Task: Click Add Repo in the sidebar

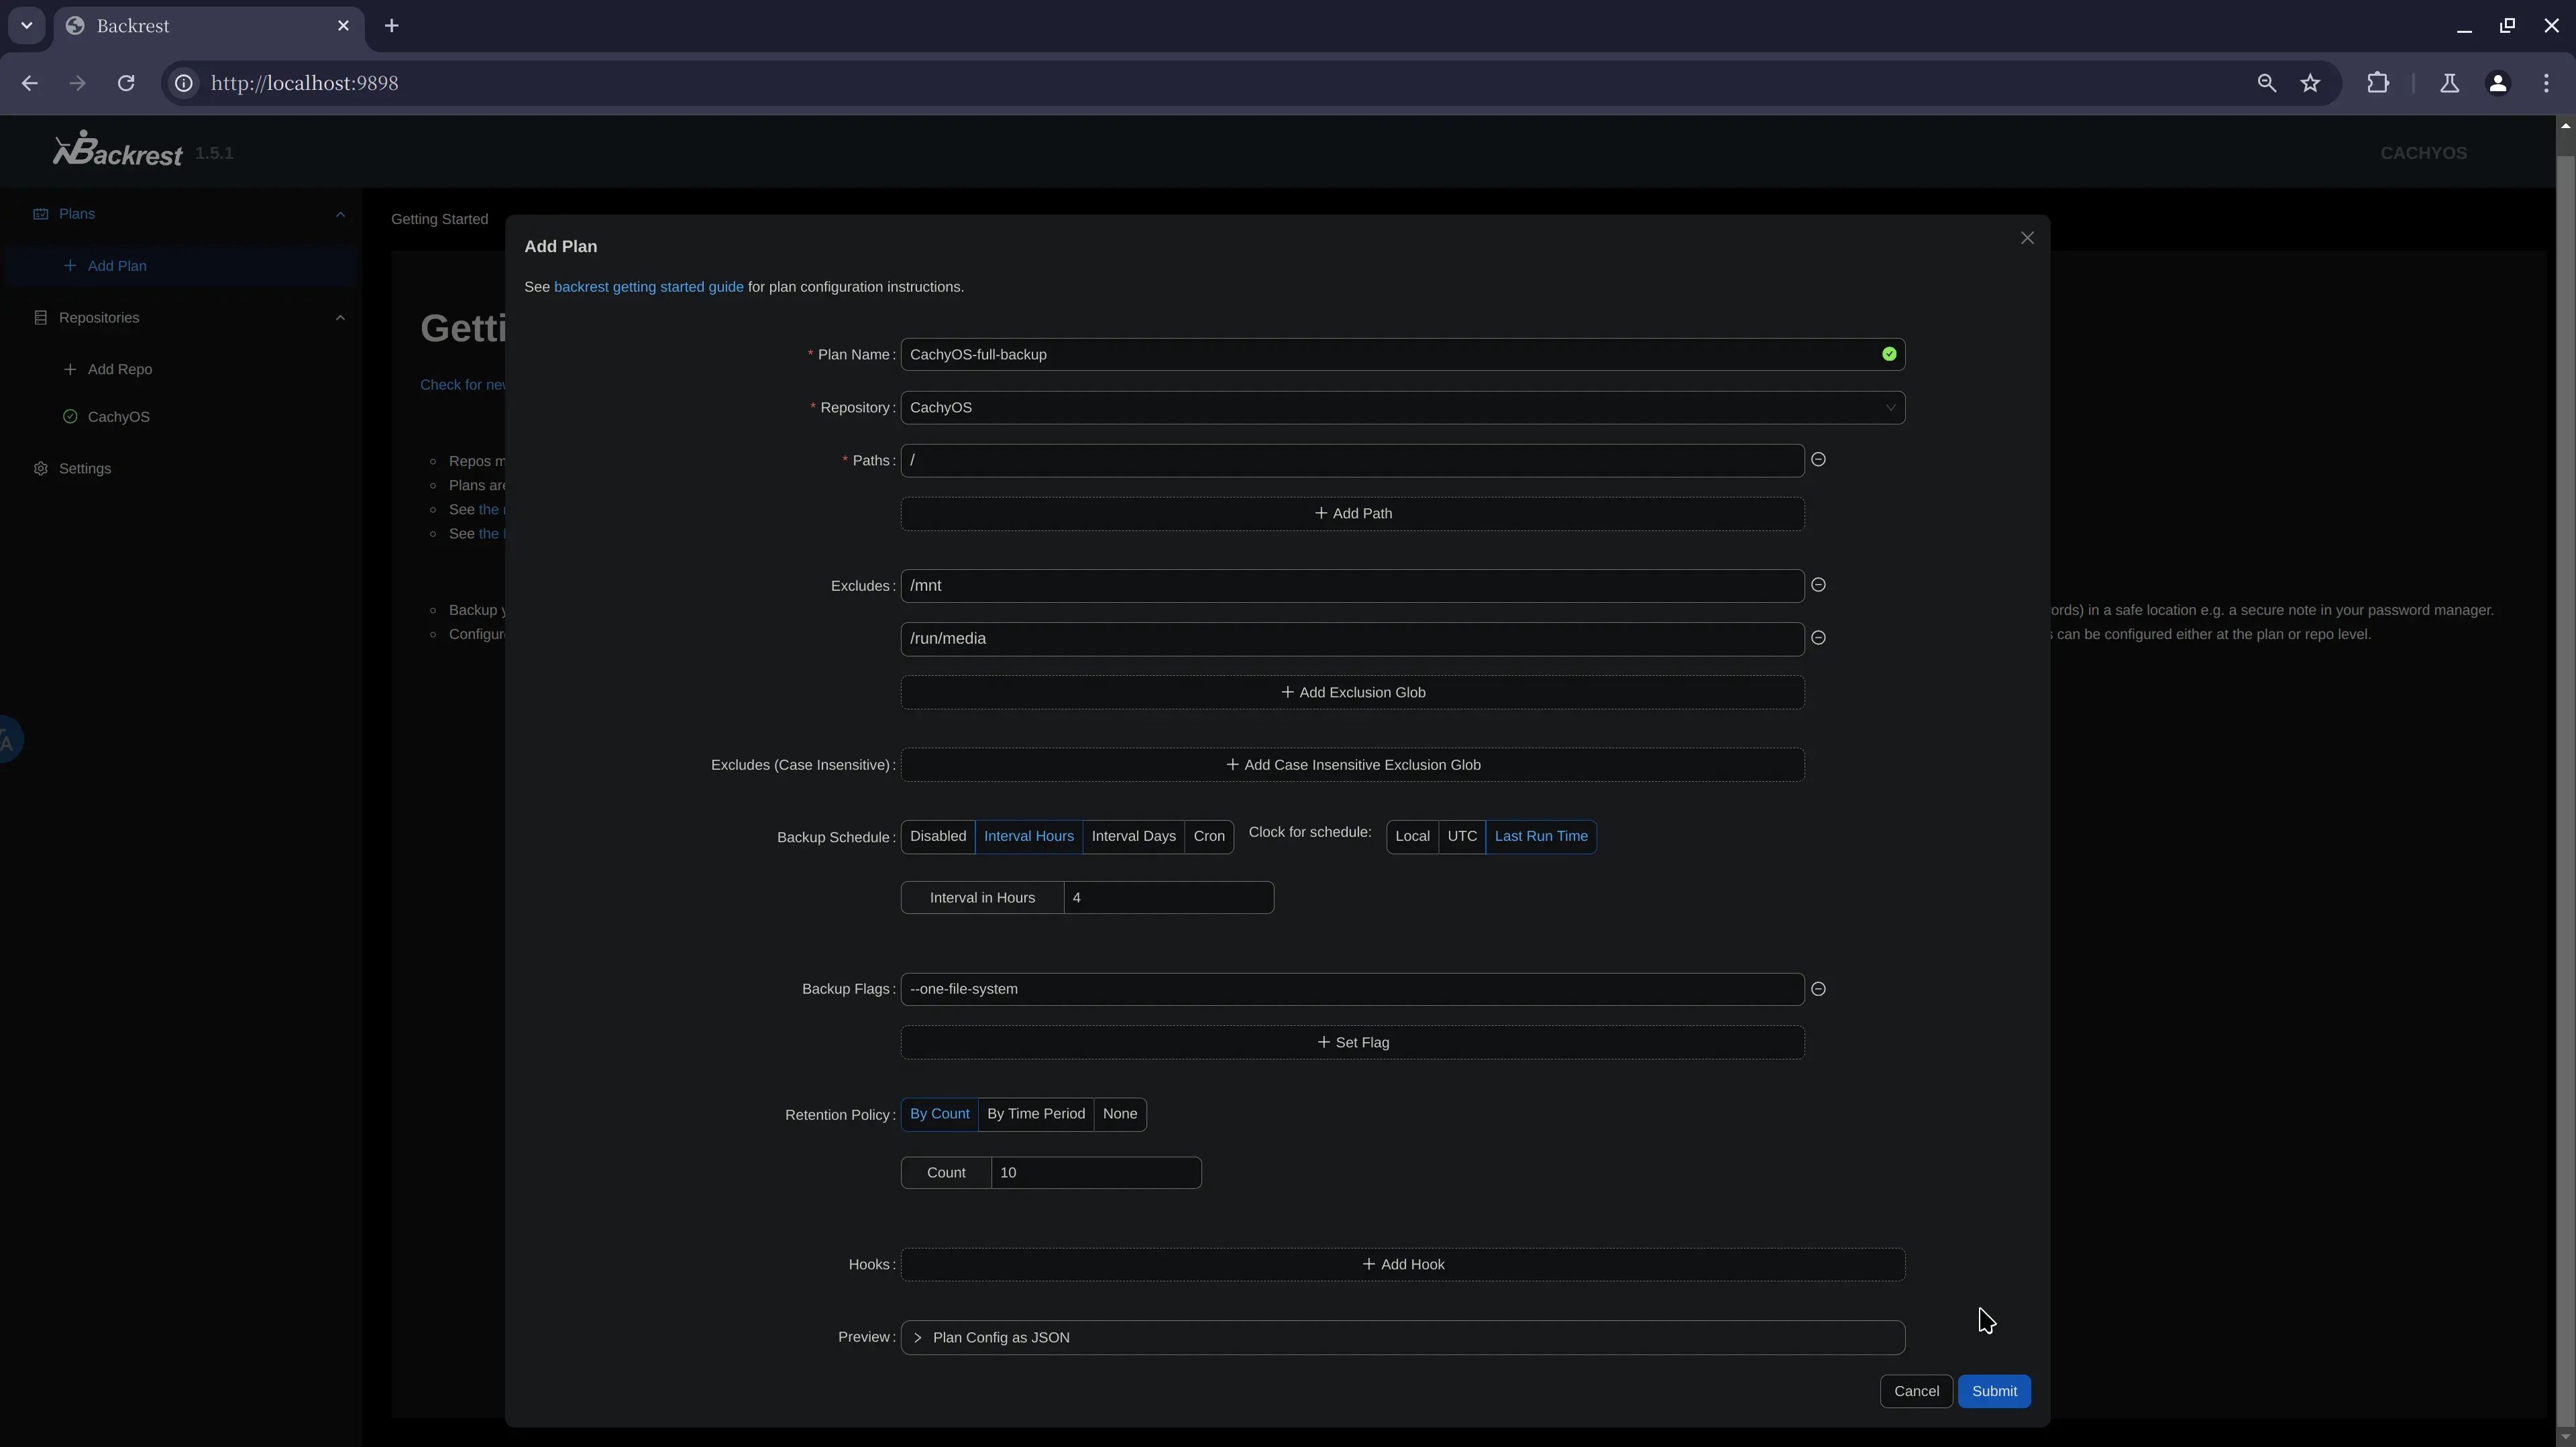Action: (120, 369)
